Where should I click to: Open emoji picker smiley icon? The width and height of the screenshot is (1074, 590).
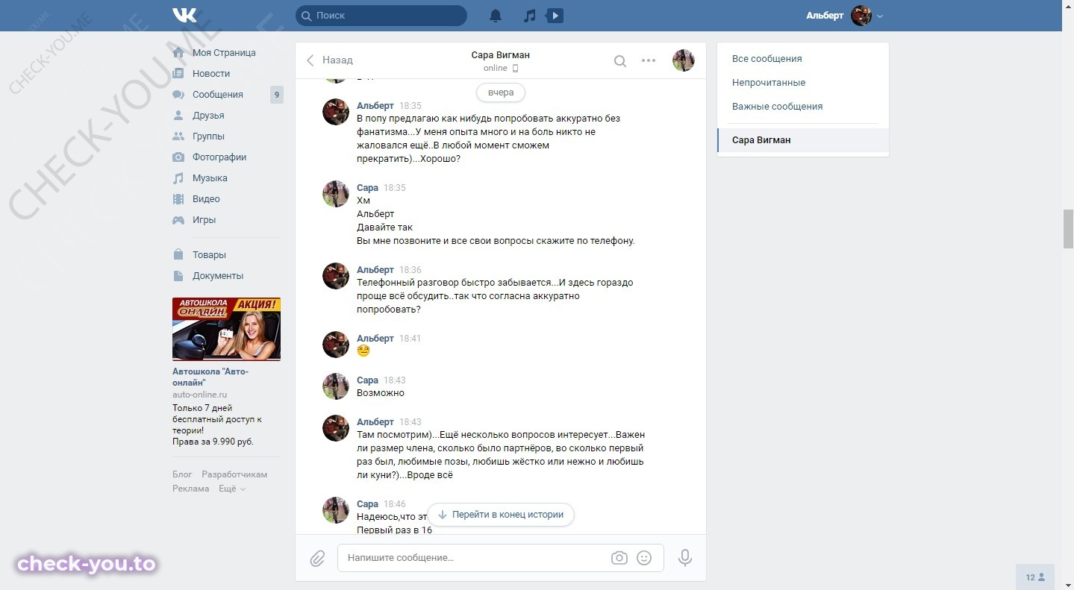(645, 558)
